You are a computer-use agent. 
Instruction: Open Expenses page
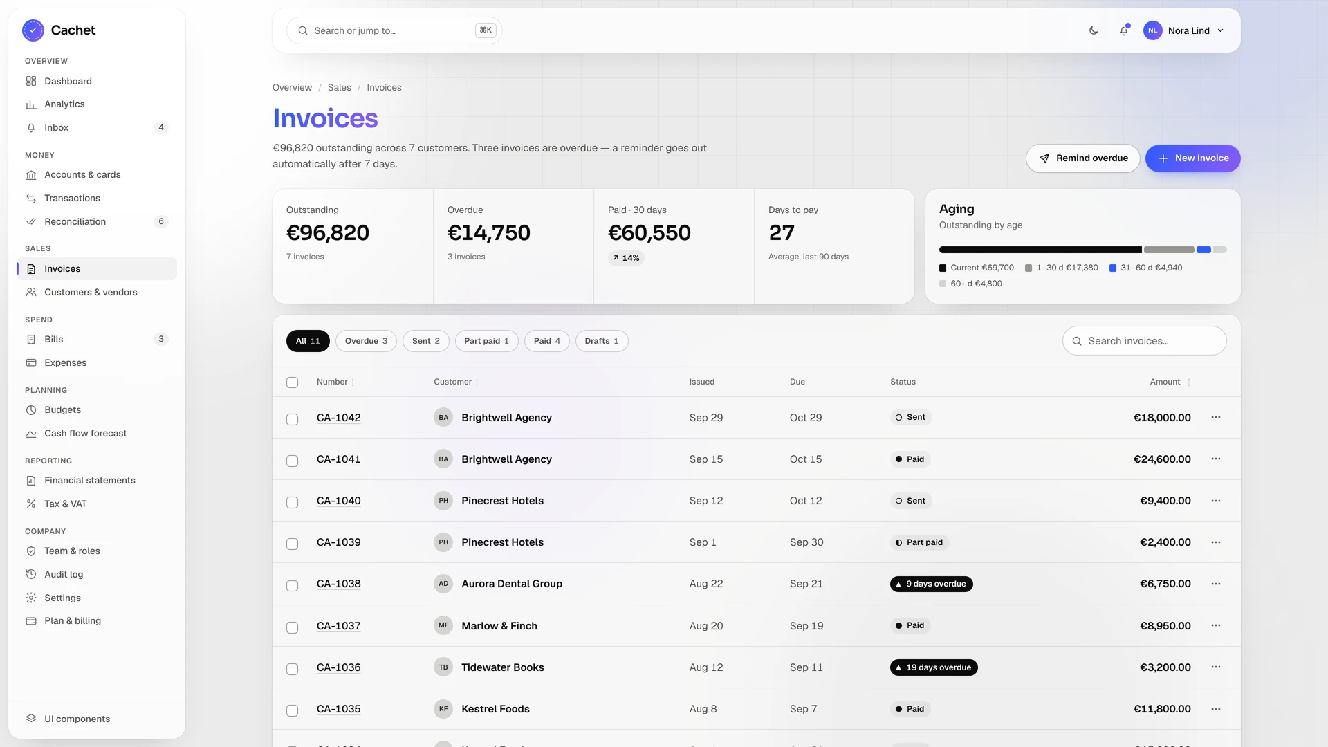click(x=97, y=363)
